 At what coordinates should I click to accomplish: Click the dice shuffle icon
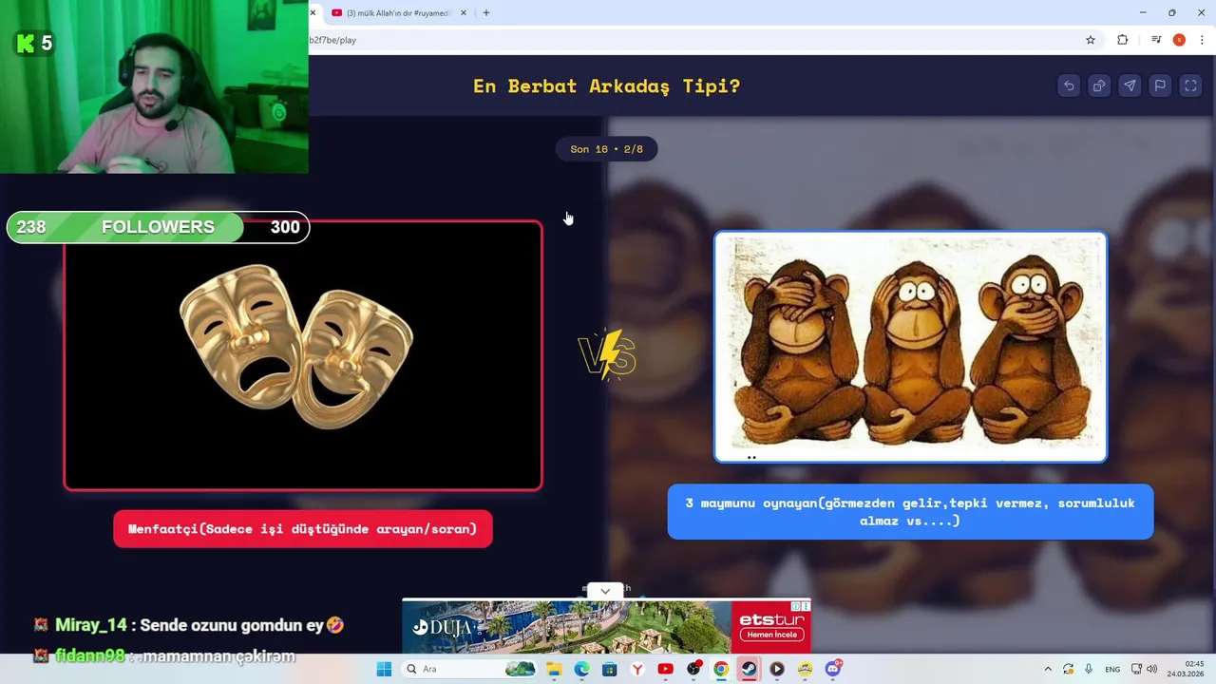[x=1099, y=85]
